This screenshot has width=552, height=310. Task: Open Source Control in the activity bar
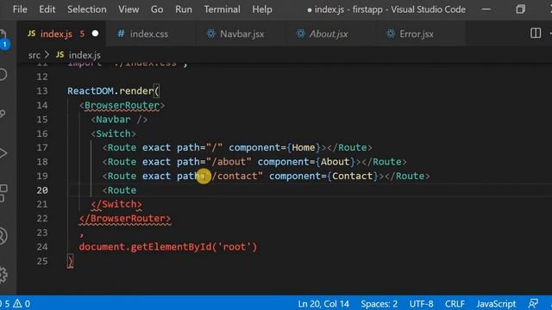pos(3,114)
